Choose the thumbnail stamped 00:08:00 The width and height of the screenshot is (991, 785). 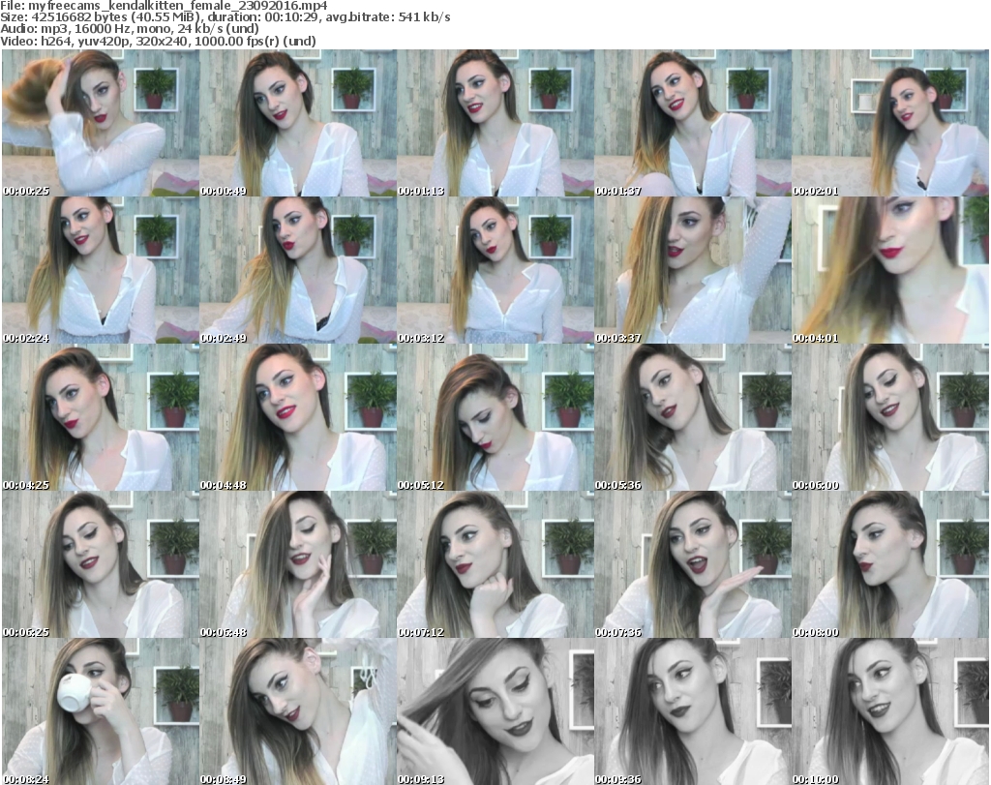[890, 564]
